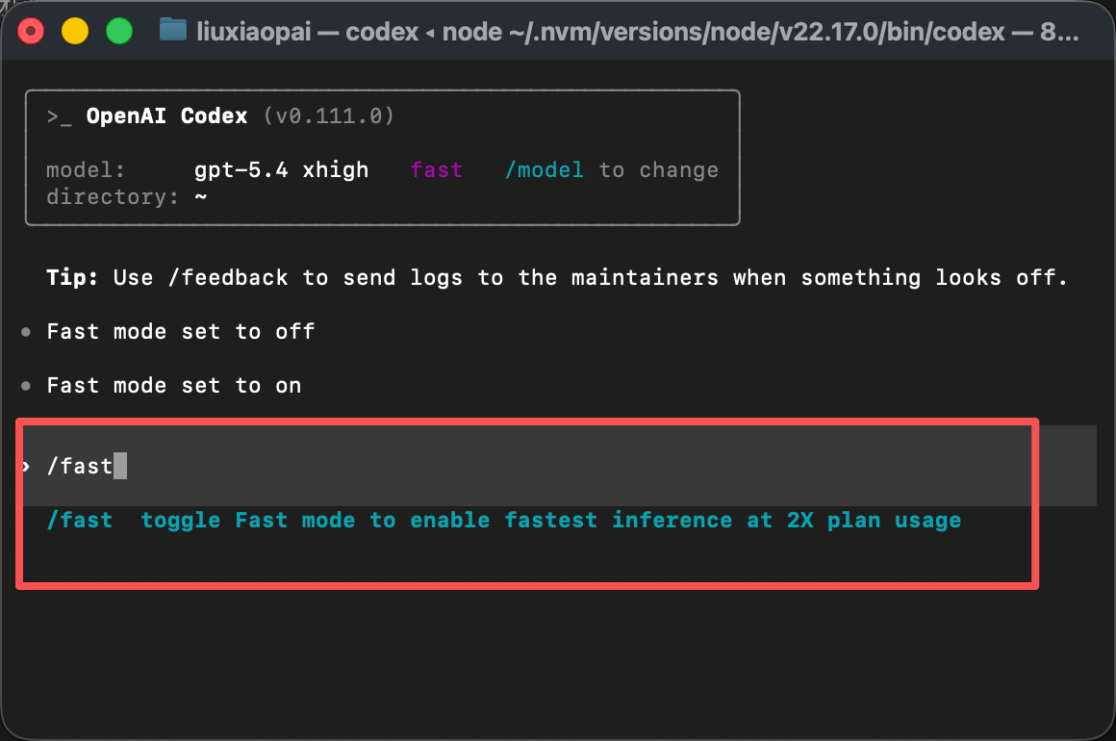Click the block cursor after /fast
The height and width of the screenshot is (741, 1116).
[x=120, y=467]
